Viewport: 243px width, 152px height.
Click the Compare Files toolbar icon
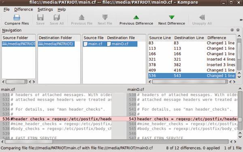click(17, 17)
